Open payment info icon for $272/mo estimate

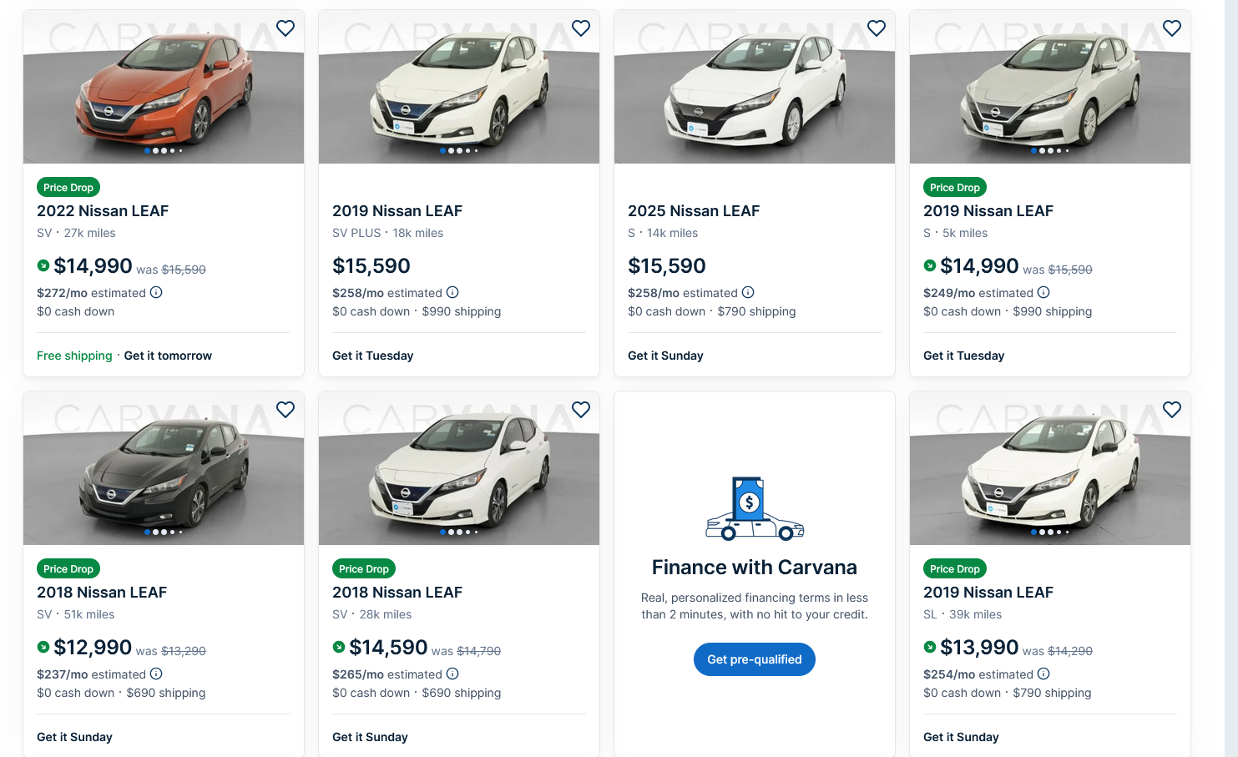click(x=156, y=293)
